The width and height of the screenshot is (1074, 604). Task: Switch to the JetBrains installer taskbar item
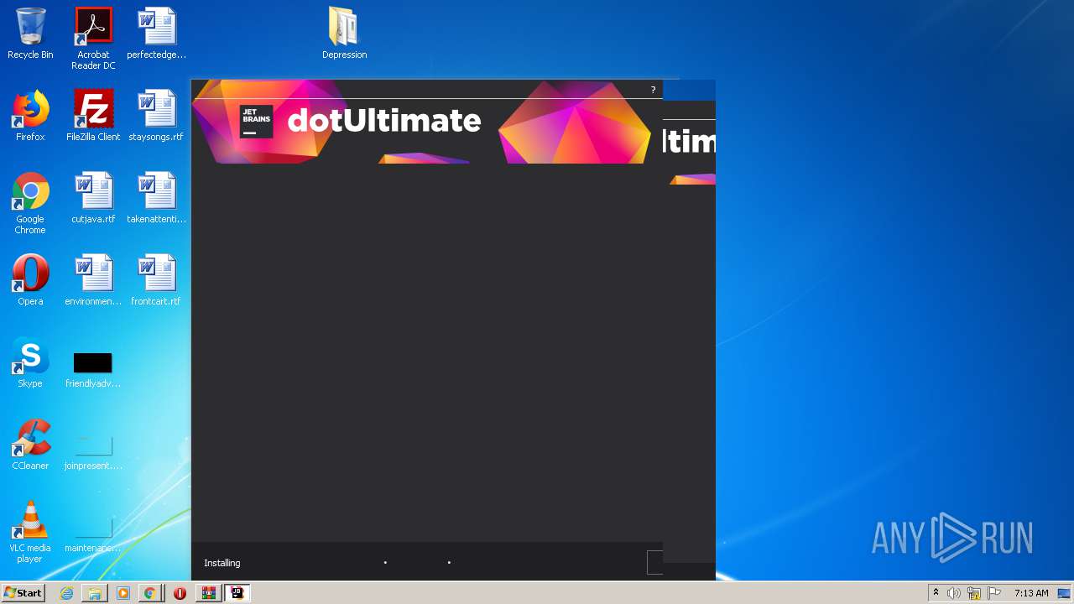[237, 593]
